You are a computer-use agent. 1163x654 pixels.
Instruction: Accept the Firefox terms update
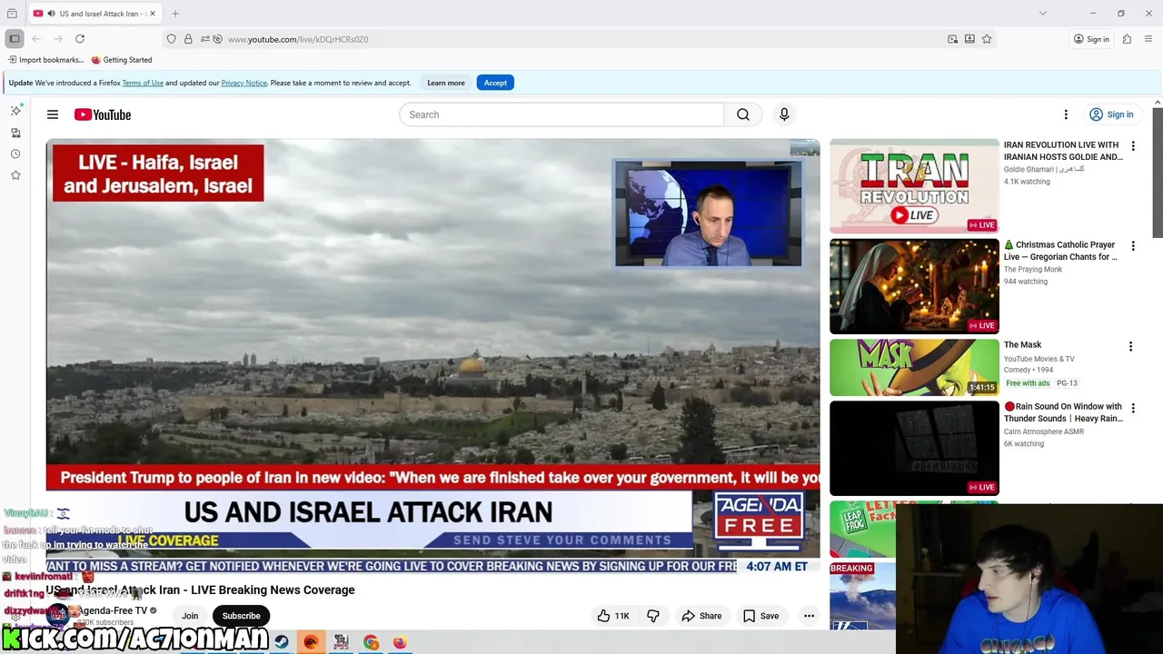[x=495, y=83]
